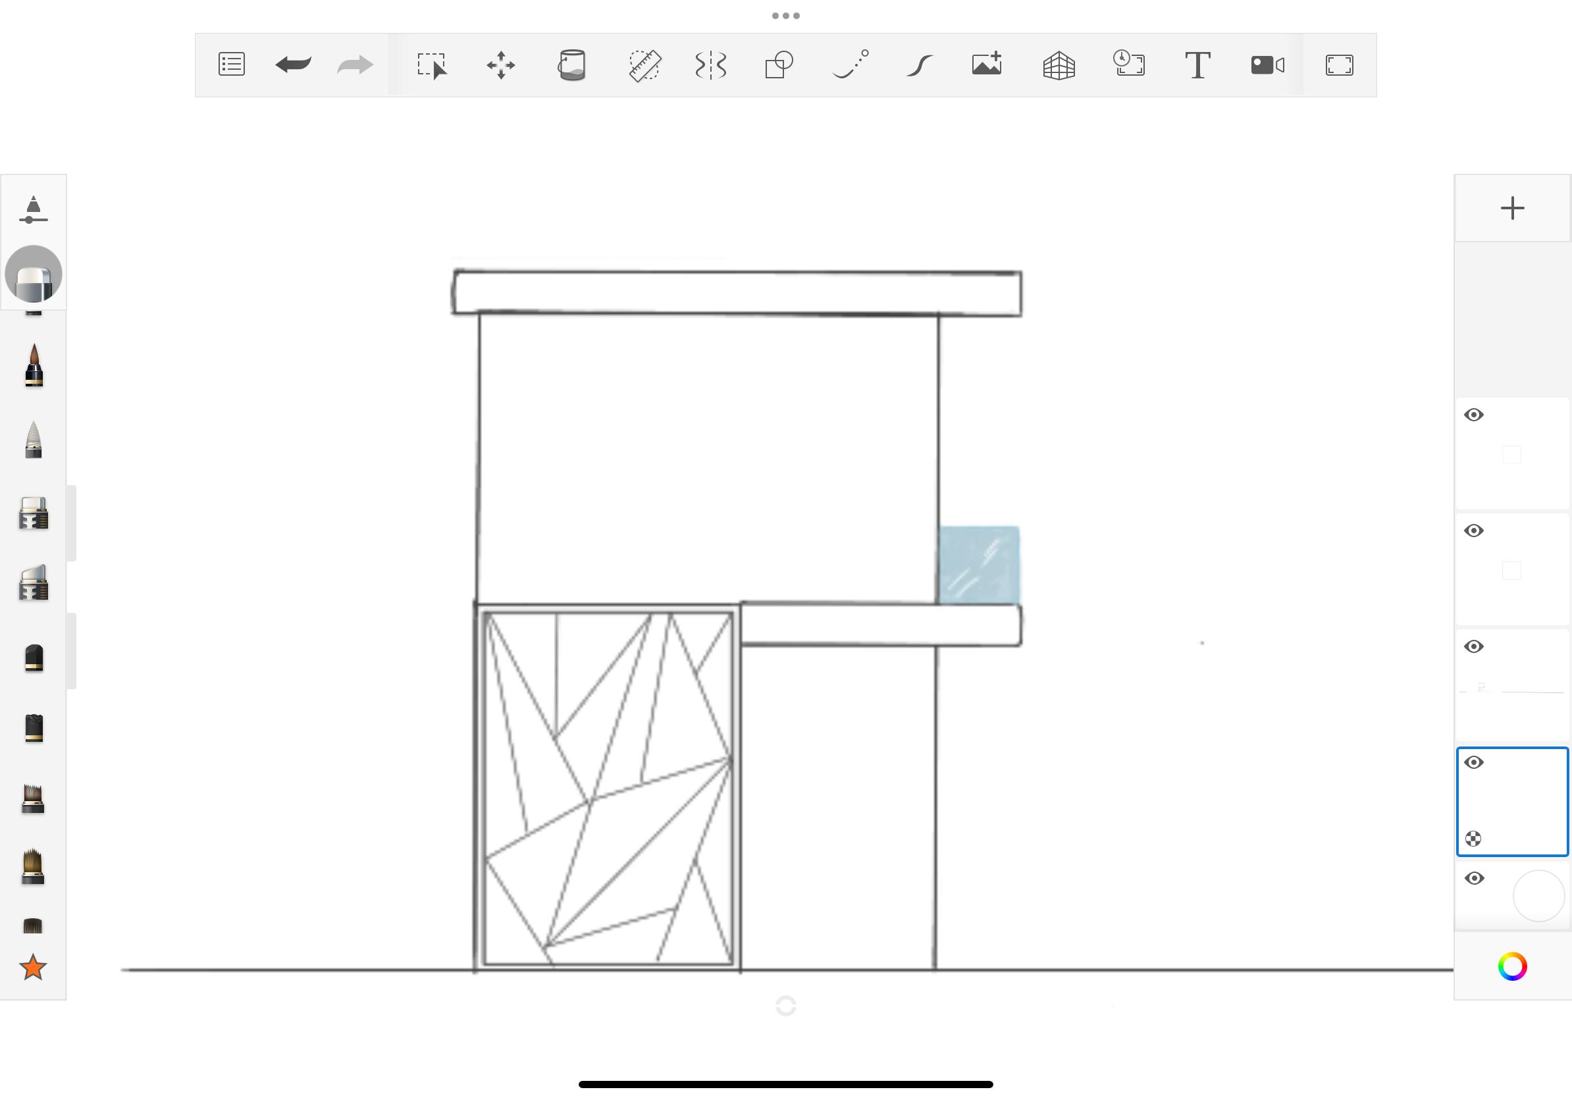Import an image into the canvas
This screenshot has height=1098, width=1572.
tap(987, 65)
